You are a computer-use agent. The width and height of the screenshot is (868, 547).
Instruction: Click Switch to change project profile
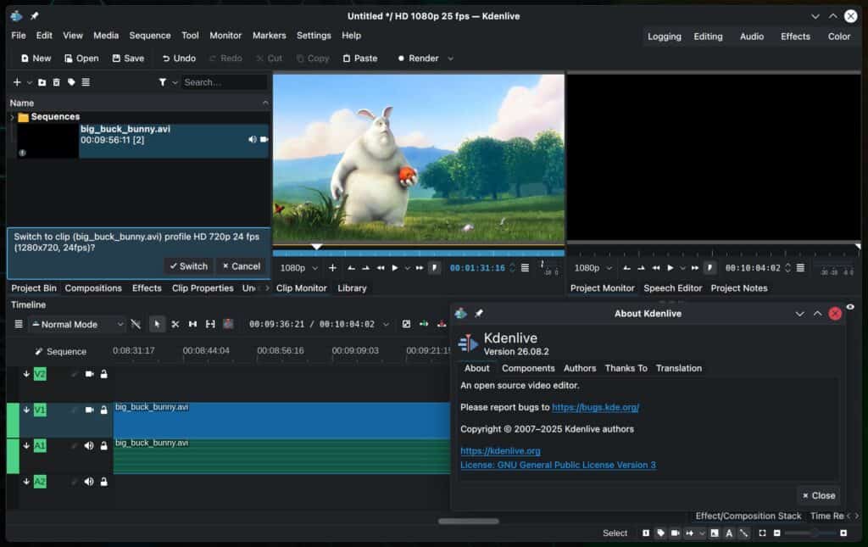189,266
